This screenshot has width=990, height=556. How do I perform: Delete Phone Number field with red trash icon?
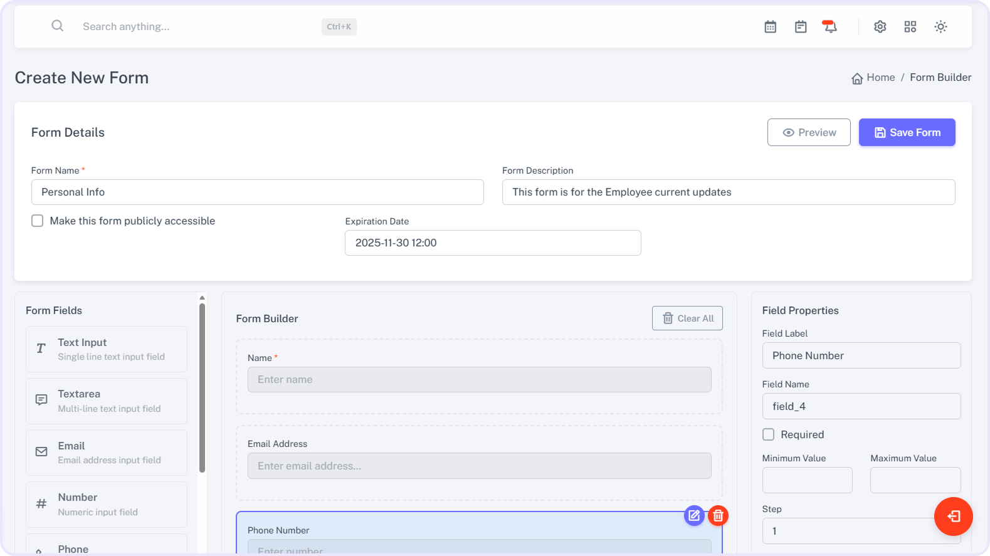718,515
